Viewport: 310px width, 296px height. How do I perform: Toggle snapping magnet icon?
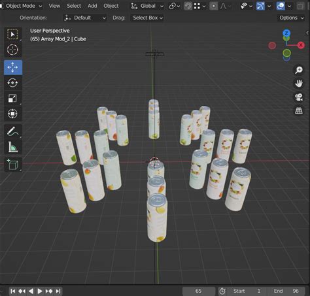188,6
